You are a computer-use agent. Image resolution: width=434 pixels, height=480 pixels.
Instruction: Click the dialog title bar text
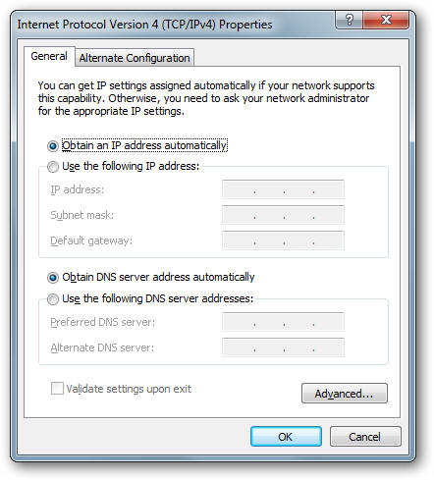point(144,25)
